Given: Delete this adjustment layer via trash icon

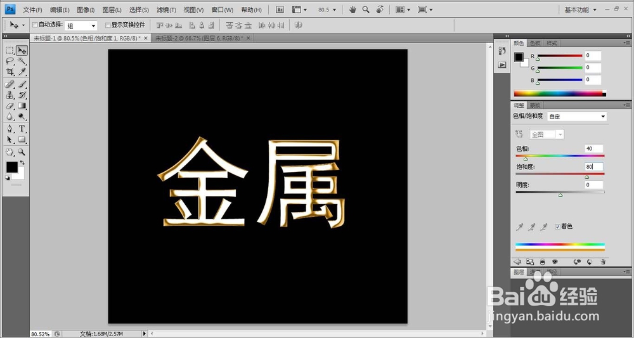Looking at the screenshot, I should pos(603,262).
